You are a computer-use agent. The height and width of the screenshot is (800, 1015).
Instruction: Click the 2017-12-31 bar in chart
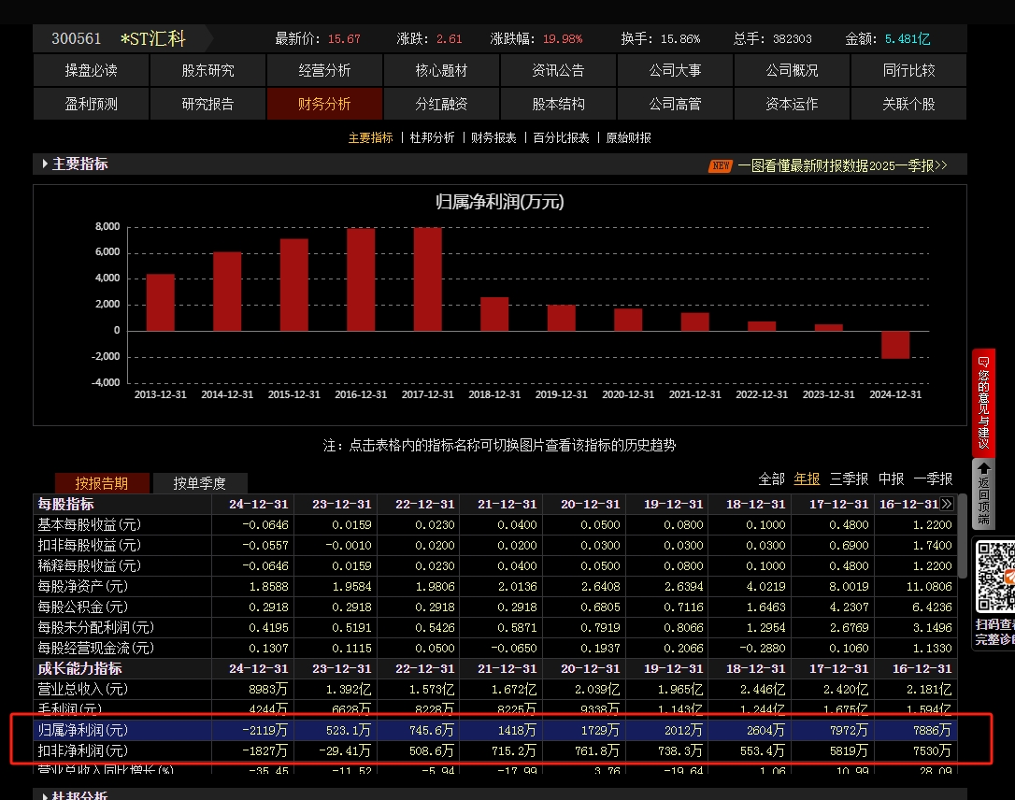(427, 279)
